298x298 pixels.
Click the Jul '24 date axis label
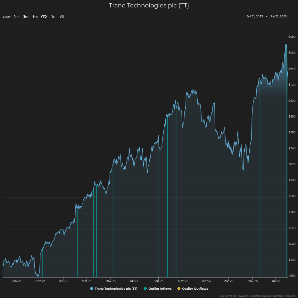134,281
